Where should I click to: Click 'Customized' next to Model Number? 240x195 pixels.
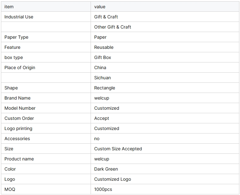106,108
